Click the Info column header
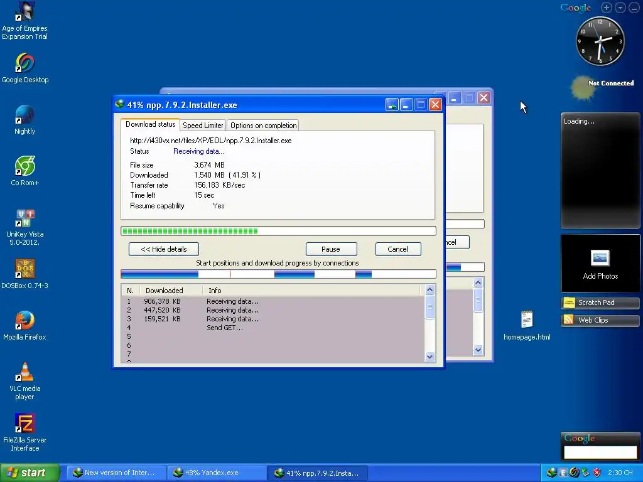643x482 pixels. pos(311,291)
